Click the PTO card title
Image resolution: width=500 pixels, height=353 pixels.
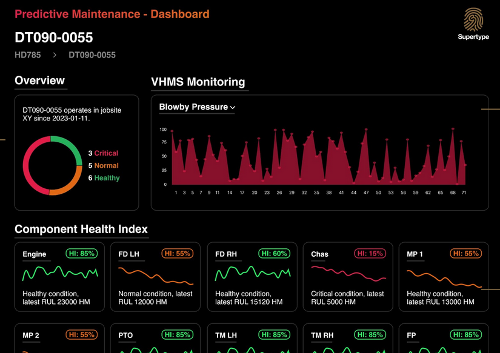point(125,335)
